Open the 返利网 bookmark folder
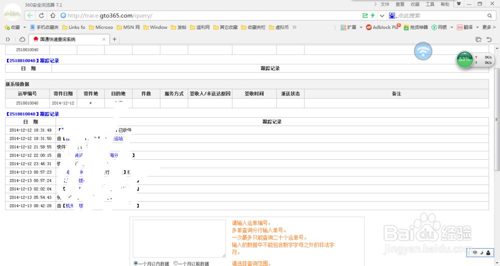Screen dimensions: 500x266 [200, 27]
